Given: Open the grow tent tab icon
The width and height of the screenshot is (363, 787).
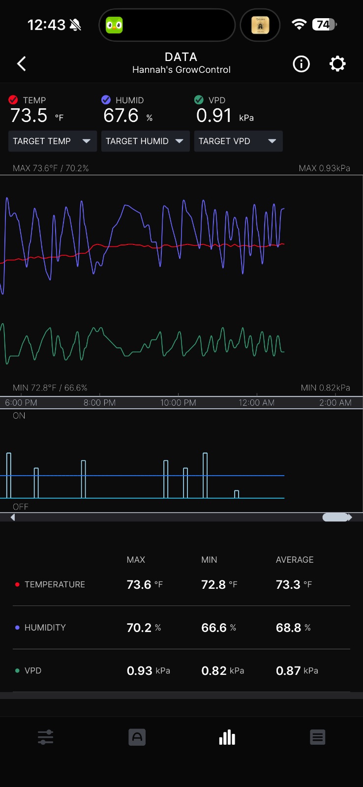Looking at the screenshot, I should tap(137, 737).
